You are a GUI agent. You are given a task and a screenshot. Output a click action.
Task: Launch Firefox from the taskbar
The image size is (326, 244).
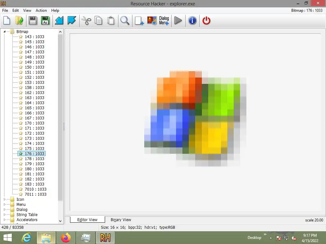(x=66, y=238)
